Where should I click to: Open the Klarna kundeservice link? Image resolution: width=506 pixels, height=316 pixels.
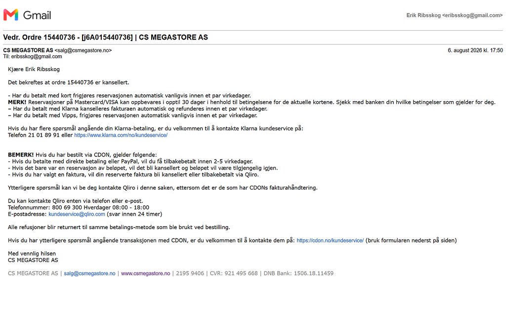tap(121, 135)
